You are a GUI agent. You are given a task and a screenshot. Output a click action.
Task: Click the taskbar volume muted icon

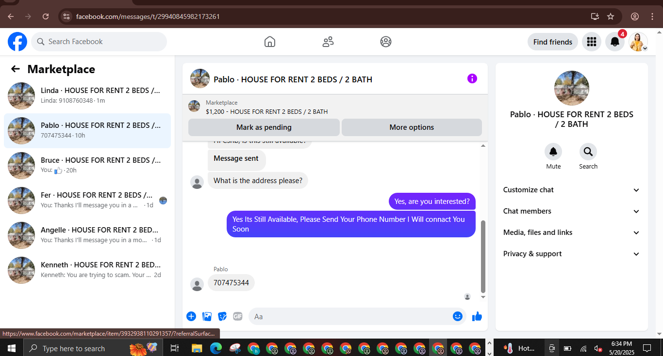[x=598, y=348]
